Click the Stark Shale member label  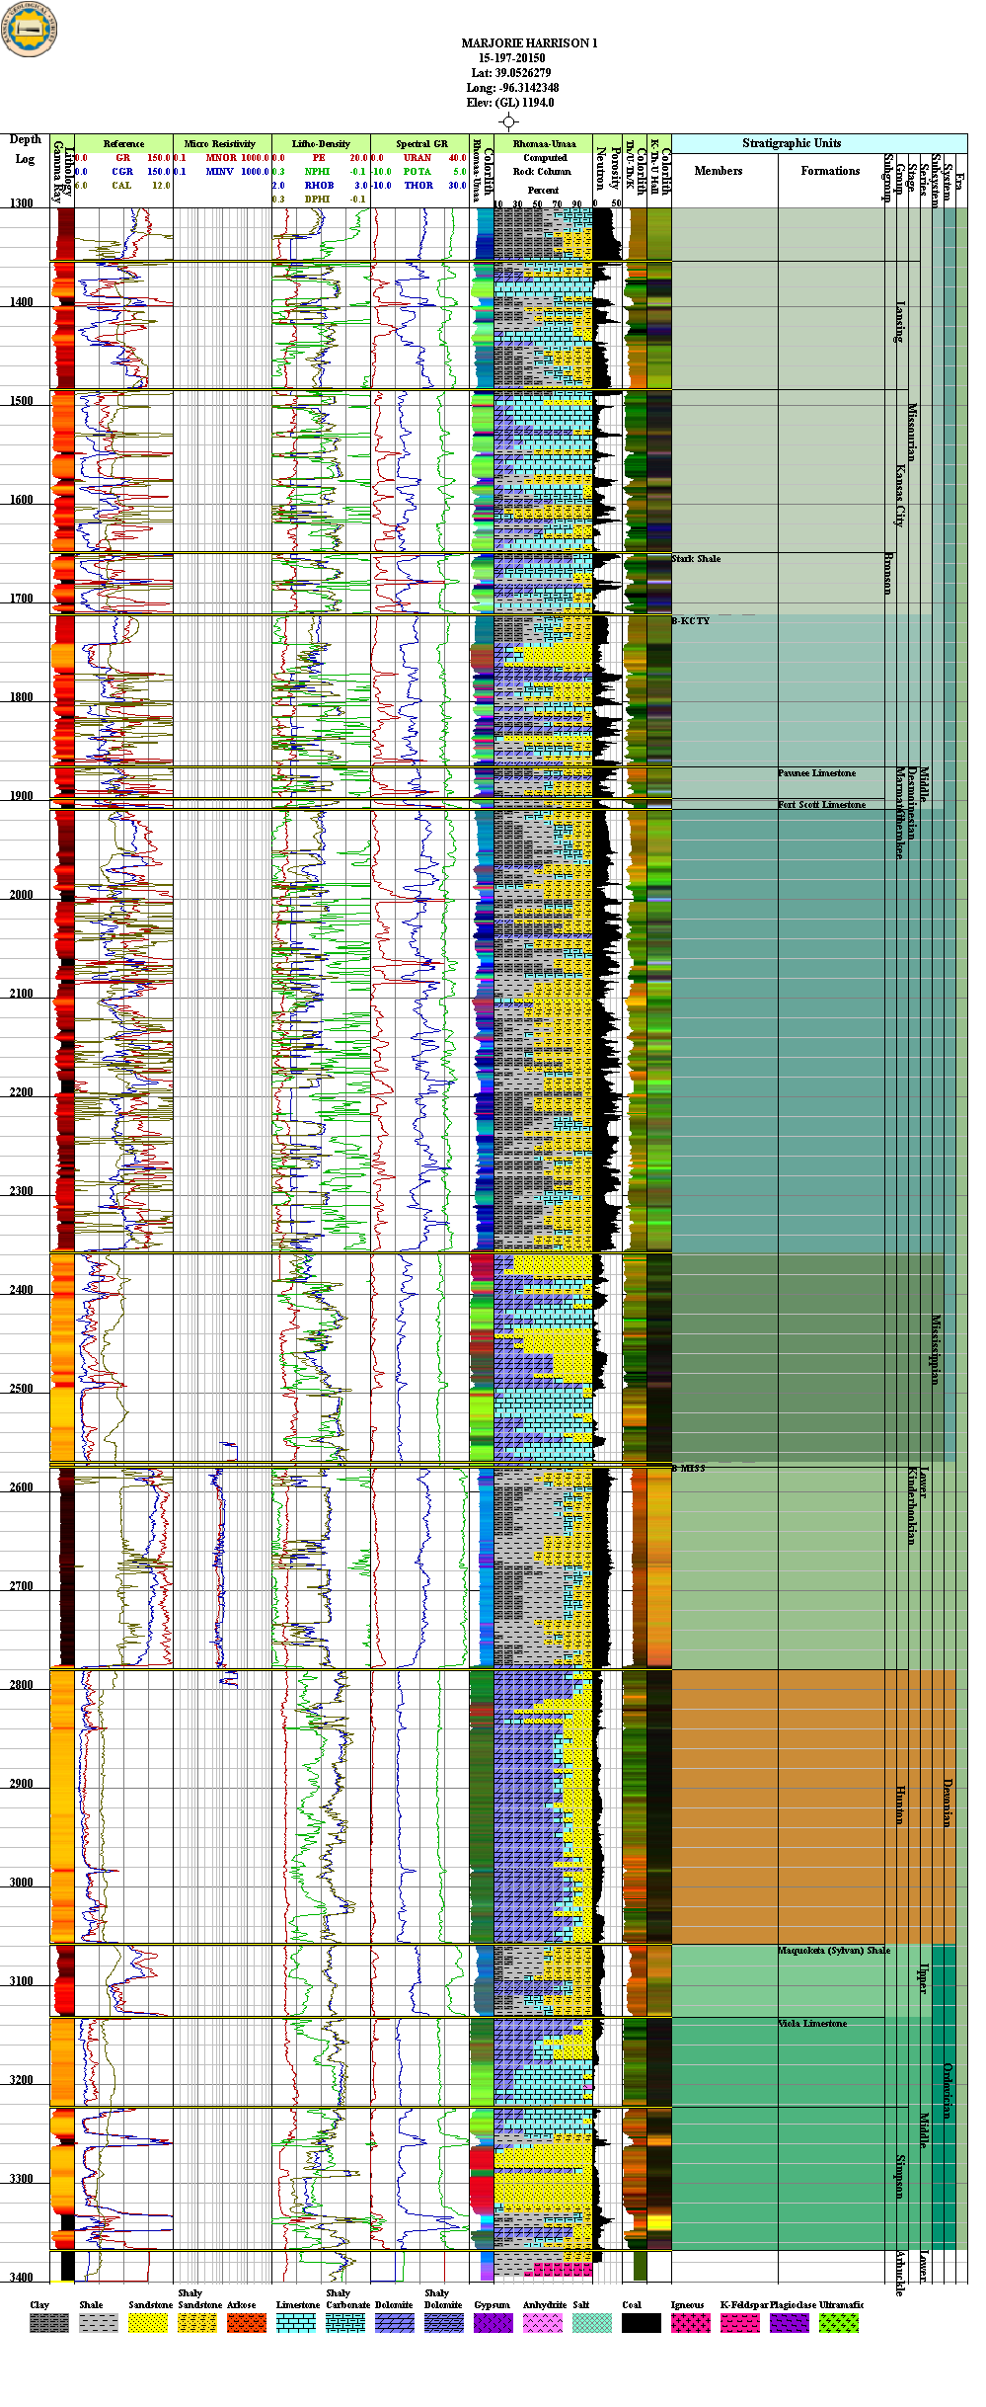click(696, 559)
